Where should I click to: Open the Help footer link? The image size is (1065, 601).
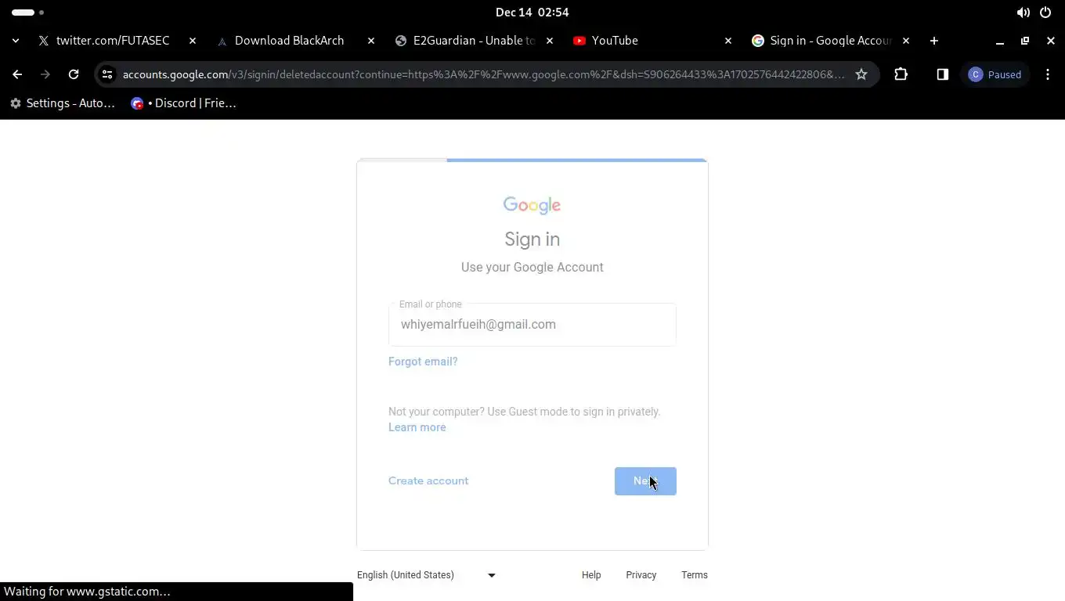pyautogui.click(x=591, y=575)
